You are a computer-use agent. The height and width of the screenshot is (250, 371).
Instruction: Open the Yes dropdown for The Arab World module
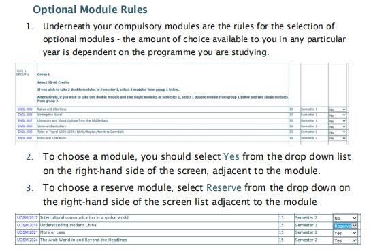click(x=345, y=240)
